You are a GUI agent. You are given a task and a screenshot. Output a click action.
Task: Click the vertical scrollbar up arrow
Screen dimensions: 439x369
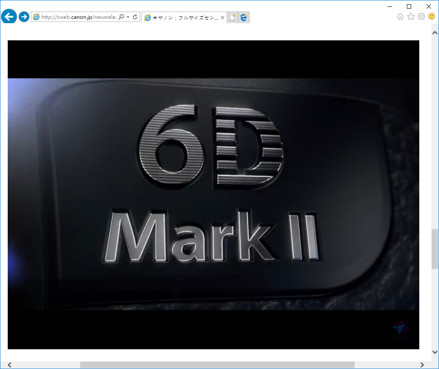click(435, 33)
